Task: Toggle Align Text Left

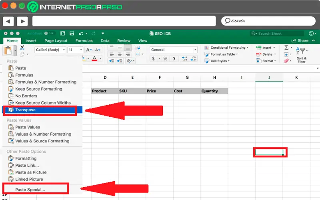Action: point(112,54)
